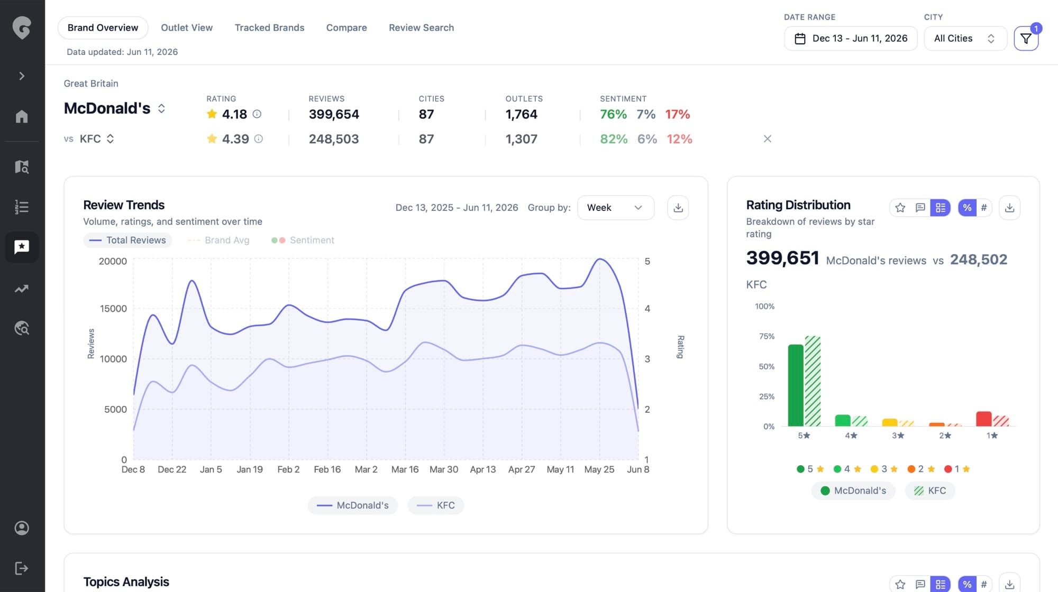Click the orange 2 star legend entry
This screenshot has width=1058, height=592.
(921, 469)
